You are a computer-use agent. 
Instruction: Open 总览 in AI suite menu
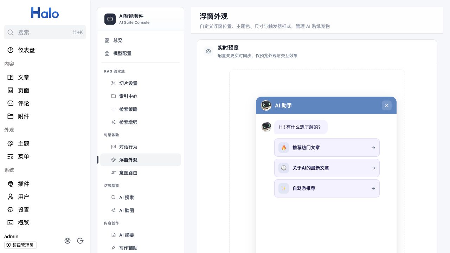pos(141,40)
